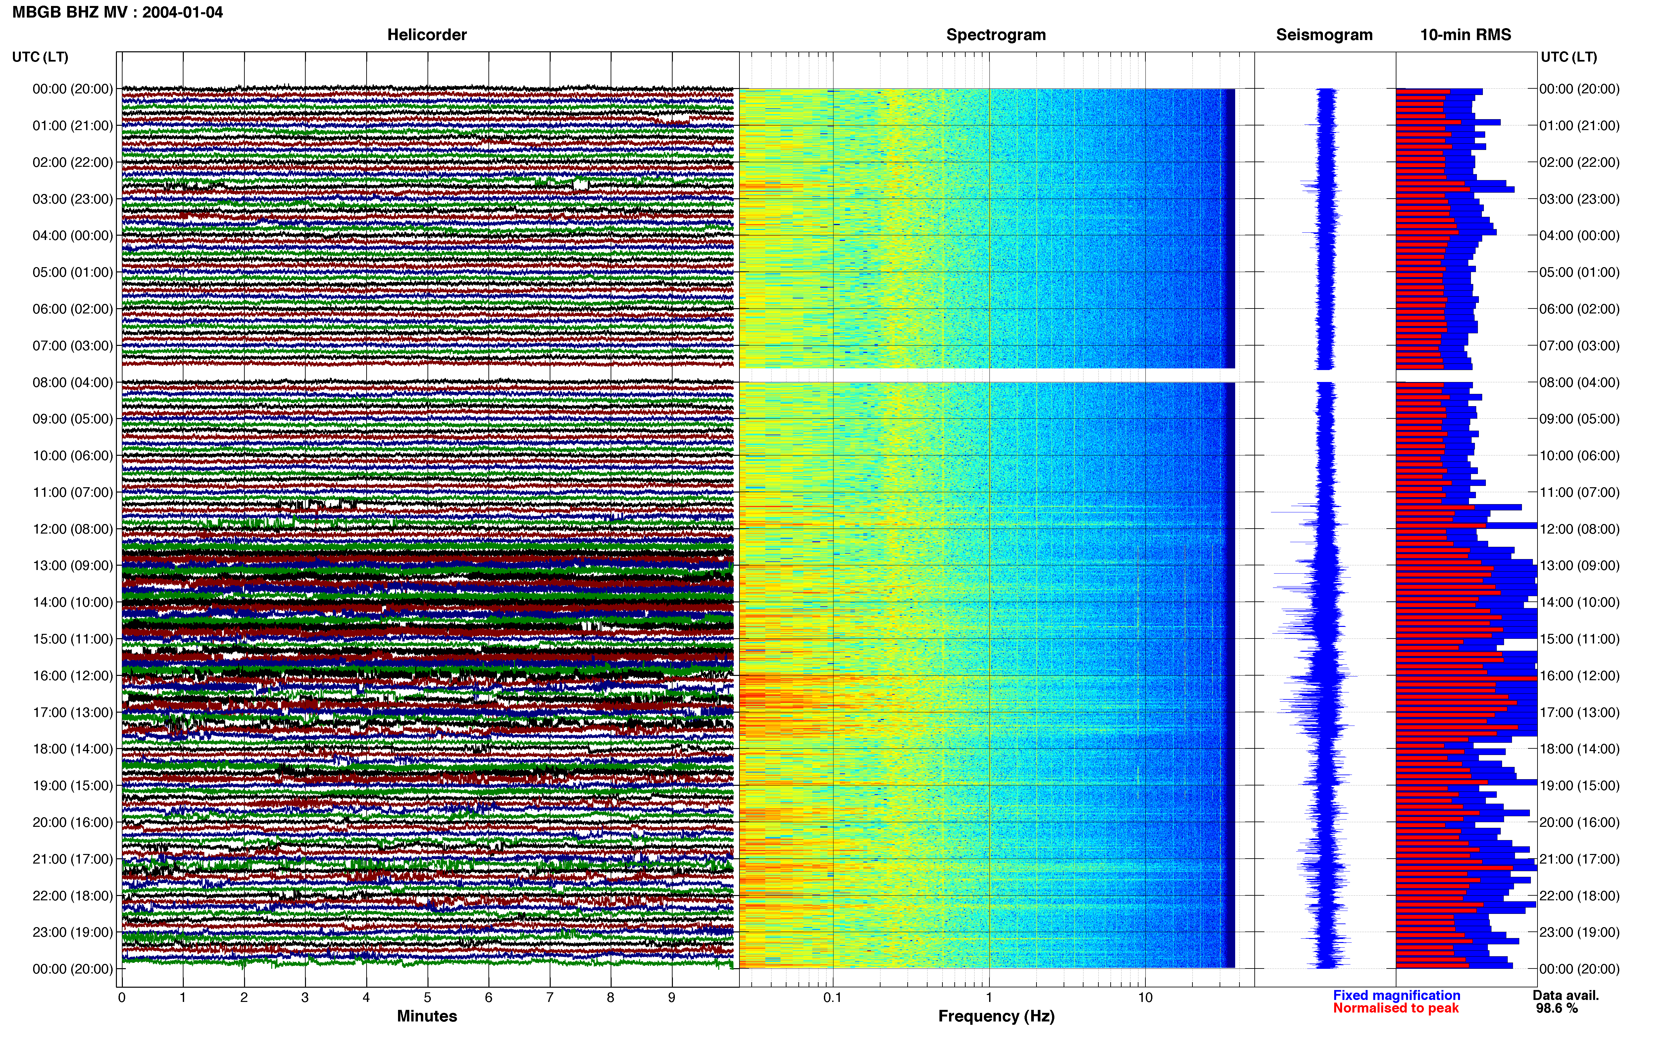The width and height of the screenshot is (1662, 1039).
Task: Click the '9' tick on the Minutes axis
Action: 672,998
